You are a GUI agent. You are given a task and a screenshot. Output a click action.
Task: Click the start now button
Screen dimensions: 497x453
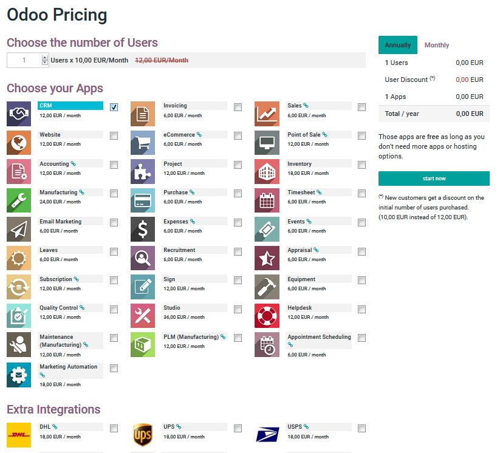click(434, 179)
